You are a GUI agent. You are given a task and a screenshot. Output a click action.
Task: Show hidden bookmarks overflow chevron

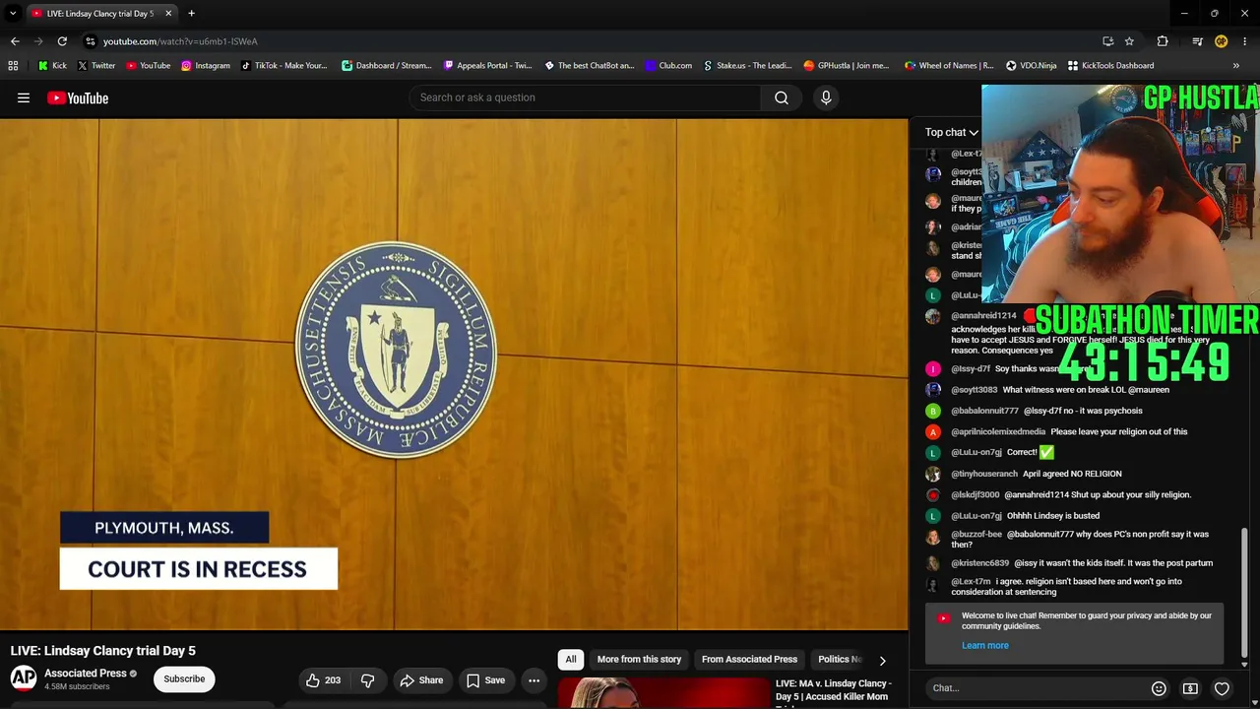(1236, 66)
